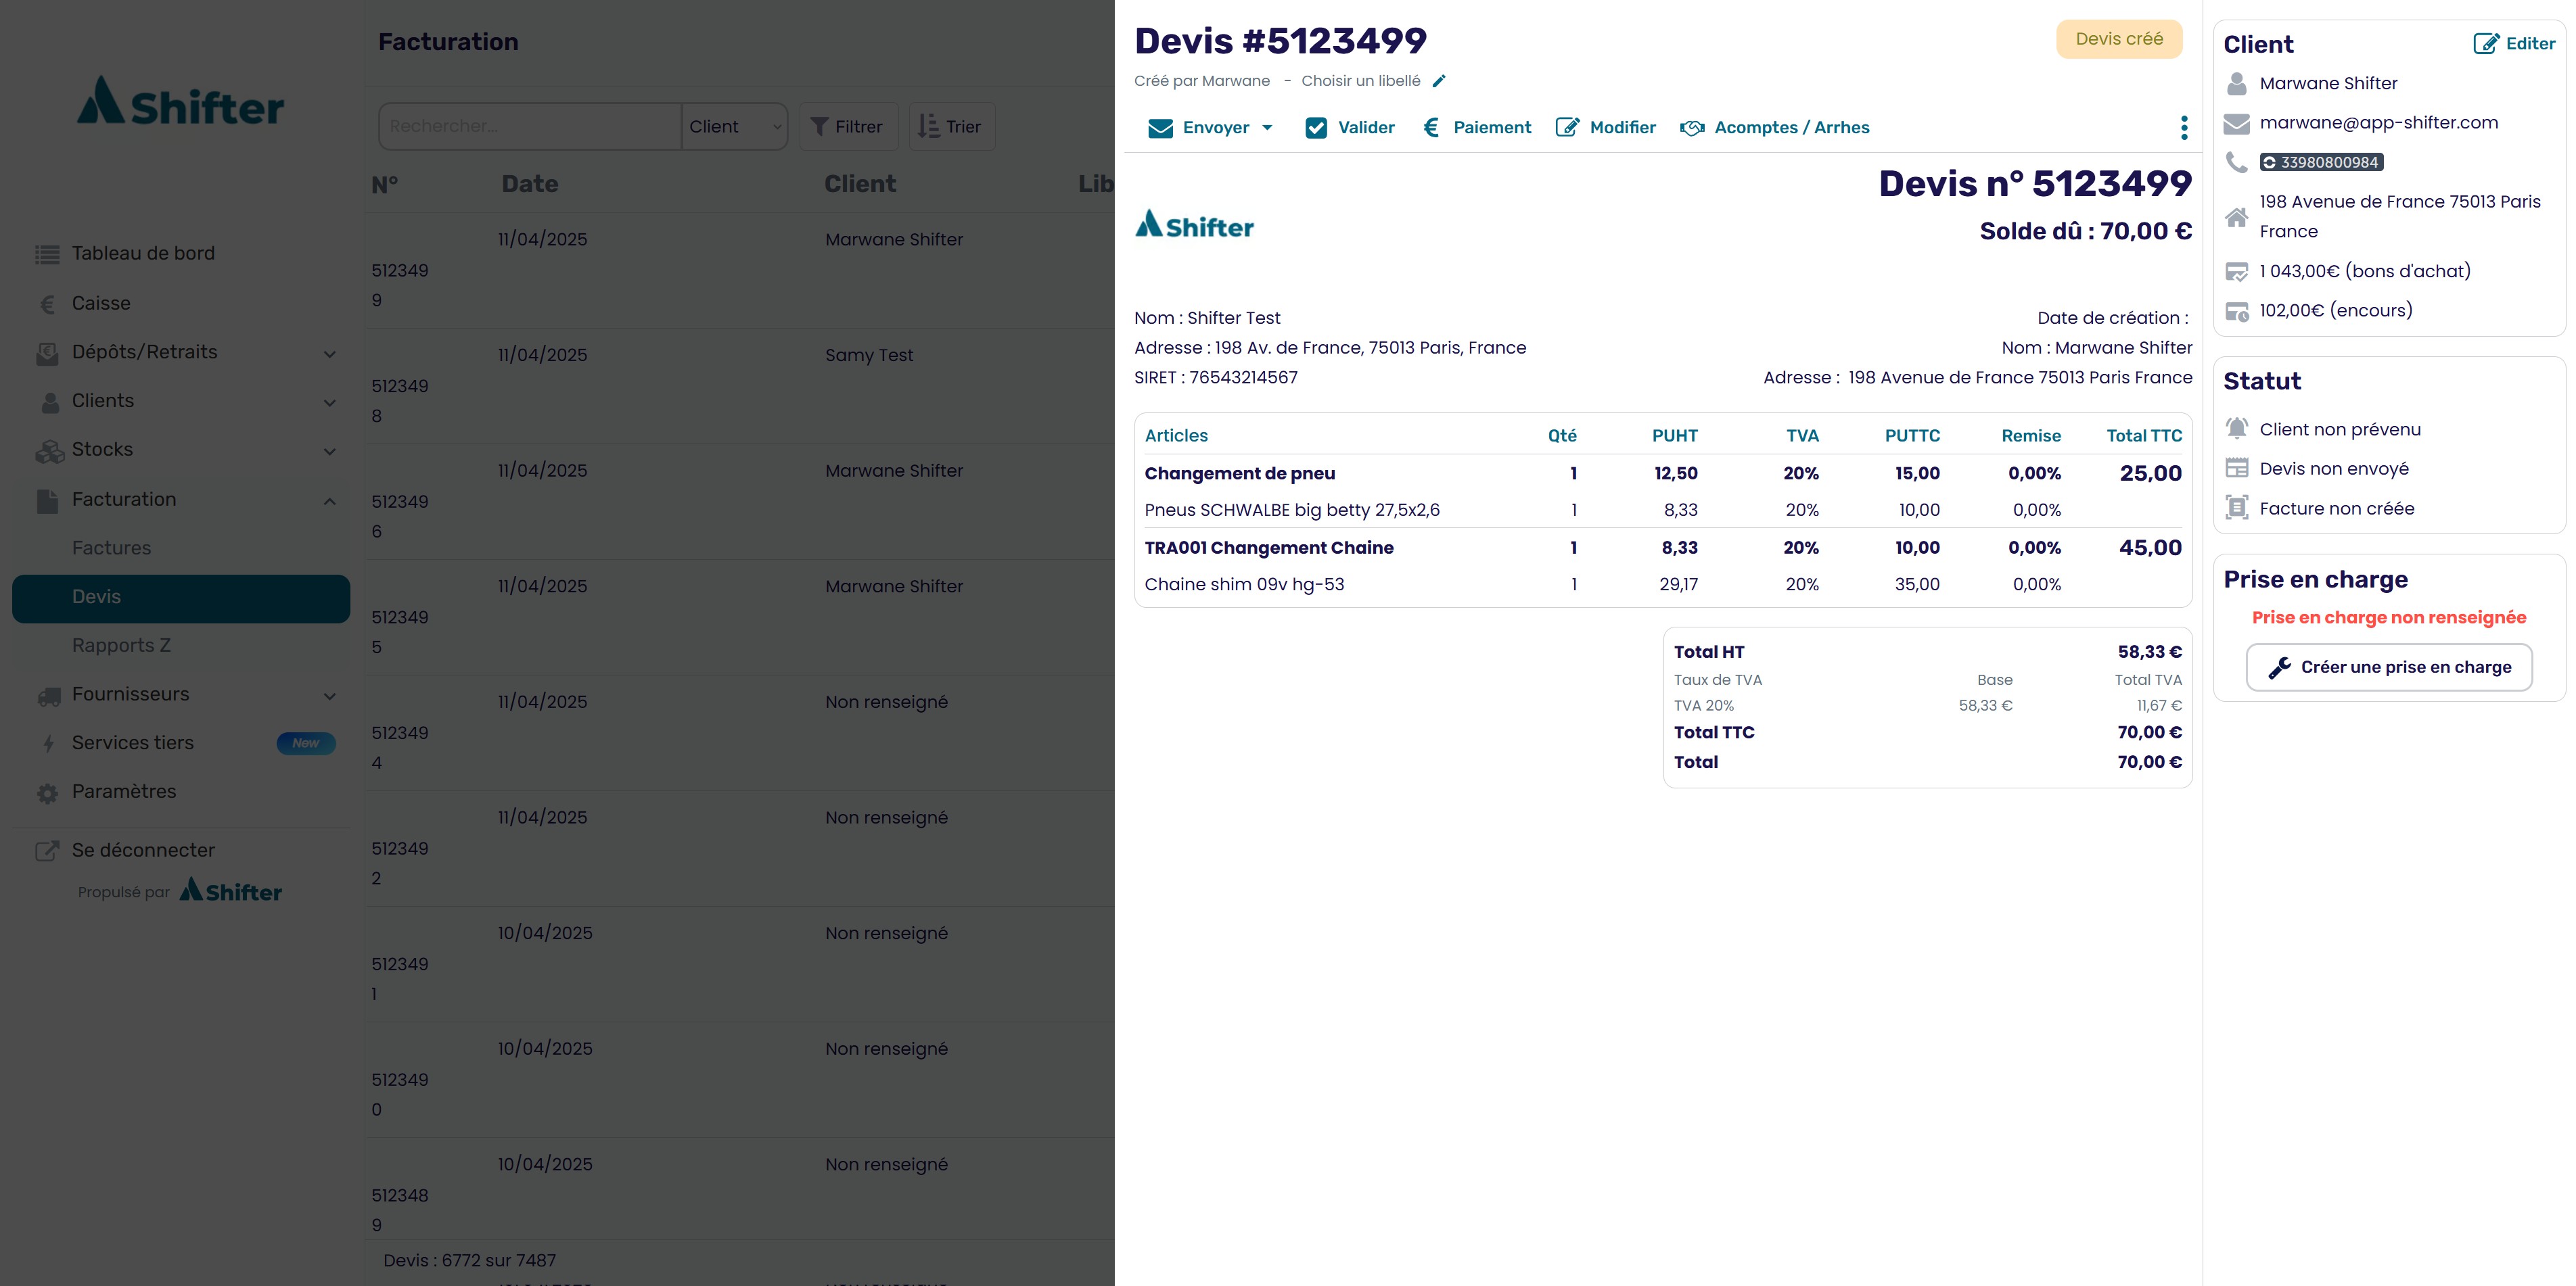2576x1286 pixels.
Task: Click the Editer link in Client panel
Action: click(x=2514, y=44)
